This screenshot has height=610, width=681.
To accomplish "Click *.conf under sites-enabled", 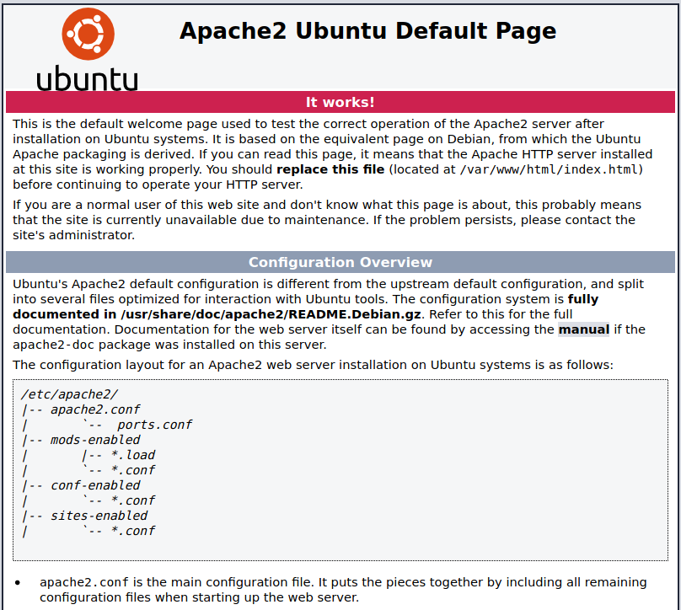I will [x=133, y=531].
